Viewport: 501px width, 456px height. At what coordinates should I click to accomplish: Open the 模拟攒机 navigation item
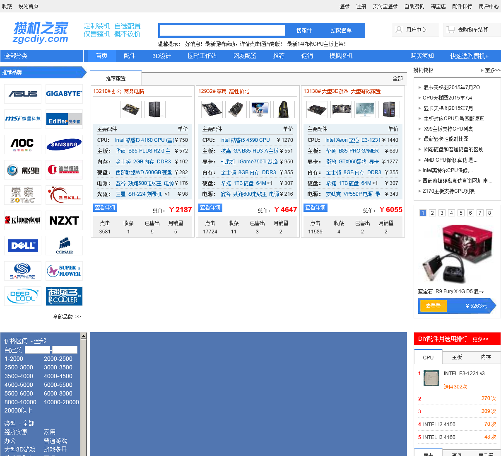coord(341,56)
